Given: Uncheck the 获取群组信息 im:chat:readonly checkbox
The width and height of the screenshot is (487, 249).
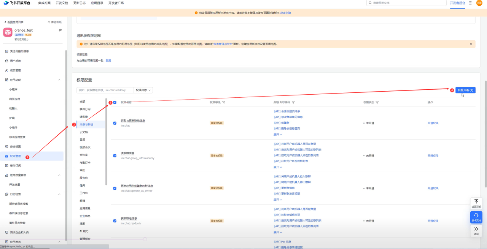Looking at the screenshot, I should (115, 221).
